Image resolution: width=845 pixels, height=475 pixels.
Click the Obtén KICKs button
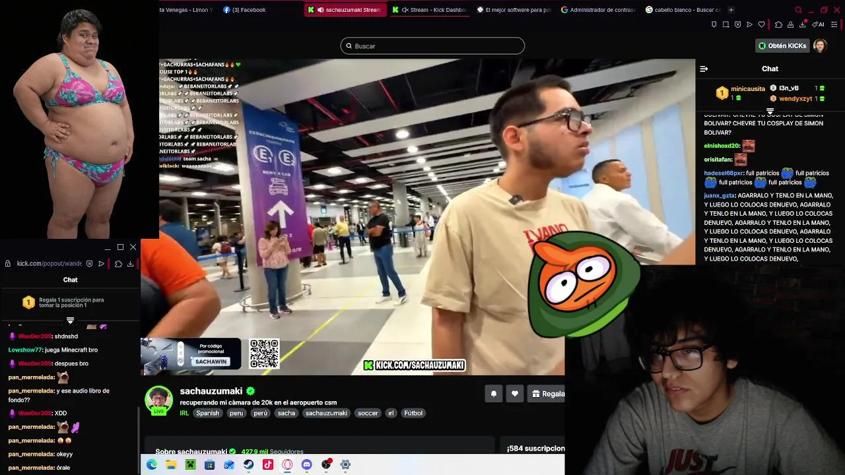click(782, 46)
